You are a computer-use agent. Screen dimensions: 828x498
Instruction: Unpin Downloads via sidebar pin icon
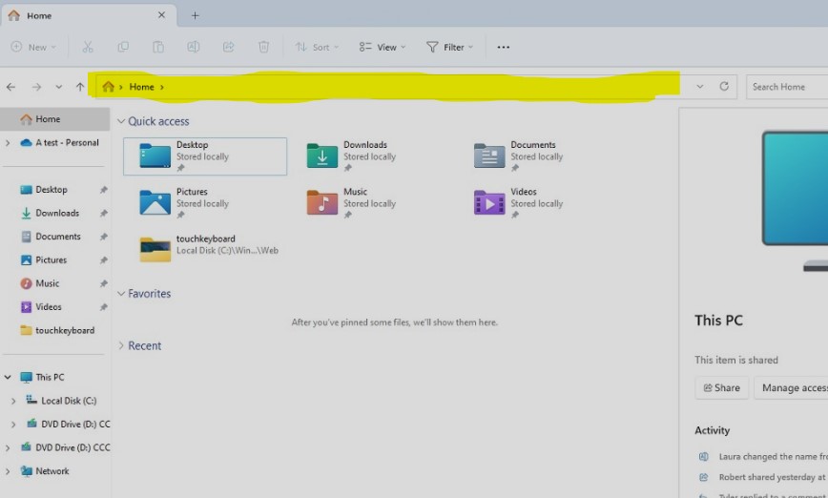click(x=103, y=214)
